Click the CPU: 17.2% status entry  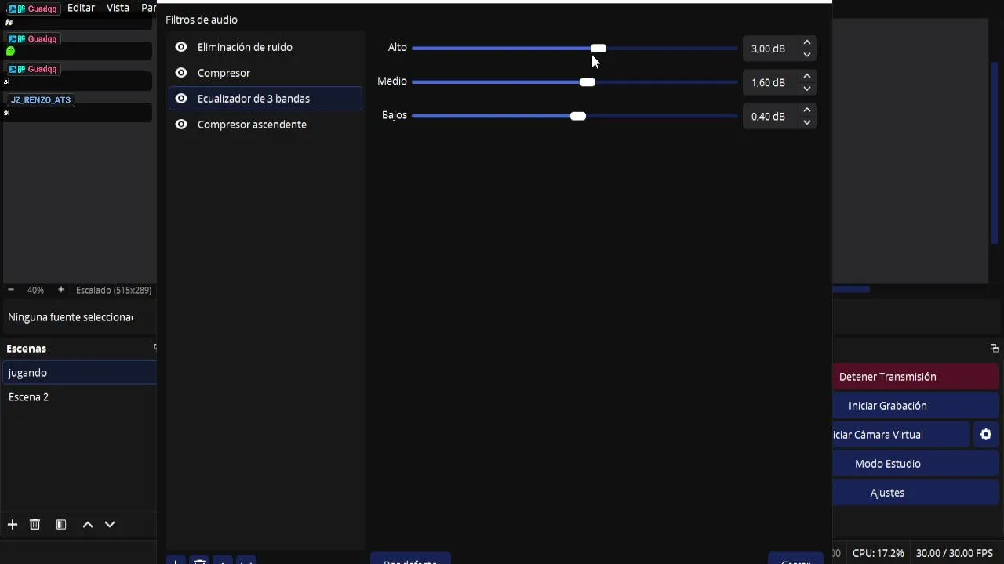coord(878,553)
